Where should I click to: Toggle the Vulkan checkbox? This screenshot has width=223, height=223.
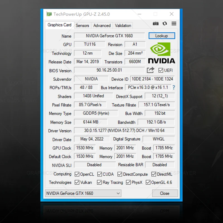pos(77,182)
